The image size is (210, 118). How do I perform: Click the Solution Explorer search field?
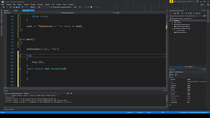coord(186,16)
